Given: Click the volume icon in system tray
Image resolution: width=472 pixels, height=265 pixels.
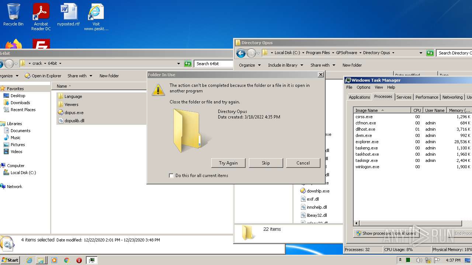Looking at the screenshot, I should 419,260.
